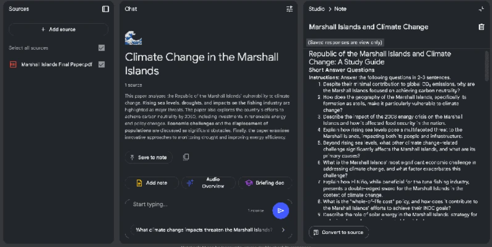The height and width of the screenshot is (247, 492).
Task: Send the typed chat message
Action: point(280,210)
